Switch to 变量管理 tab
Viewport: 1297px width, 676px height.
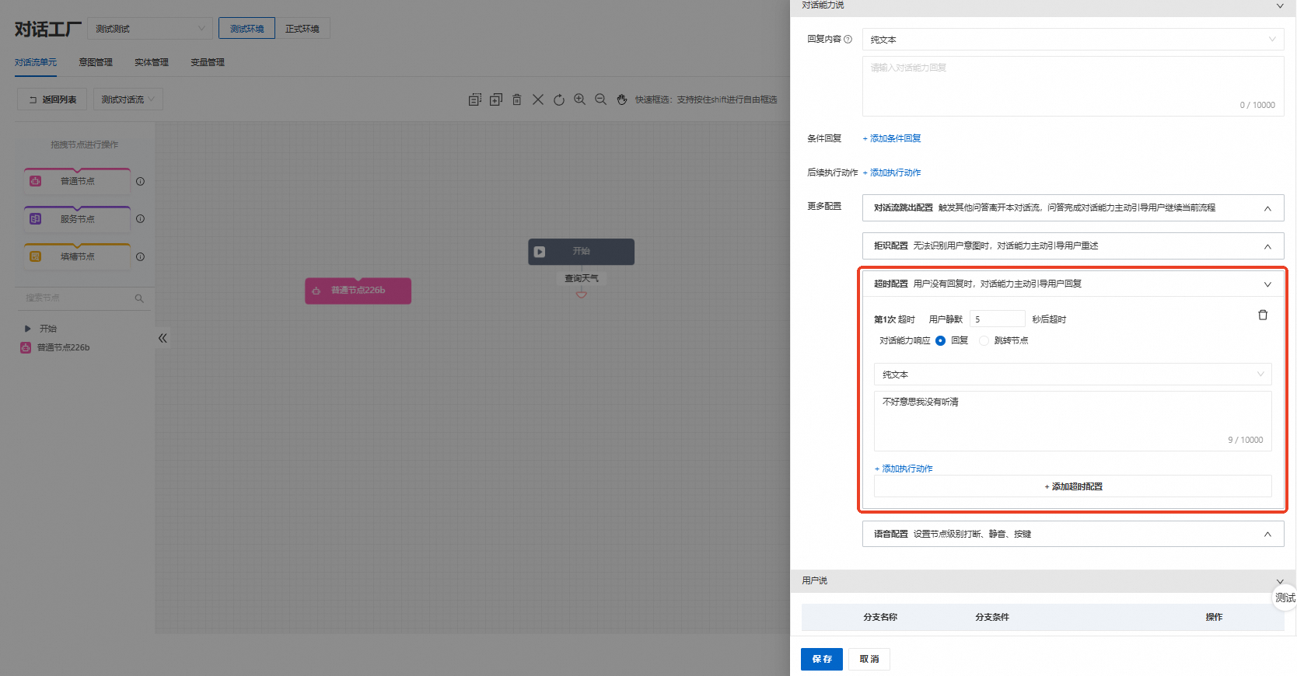click(x=208, y=62)
